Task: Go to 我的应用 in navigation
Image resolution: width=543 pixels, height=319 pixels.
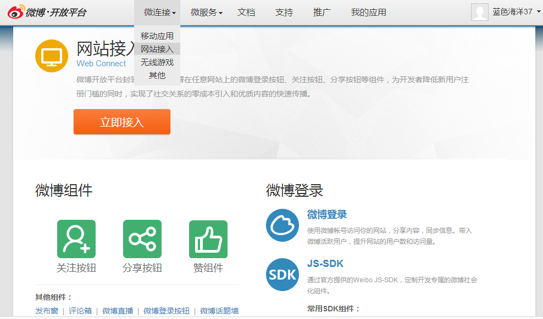Action: (368, 13)
